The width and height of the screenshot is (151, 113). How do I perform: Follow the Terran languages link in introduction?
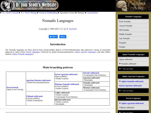33,52
